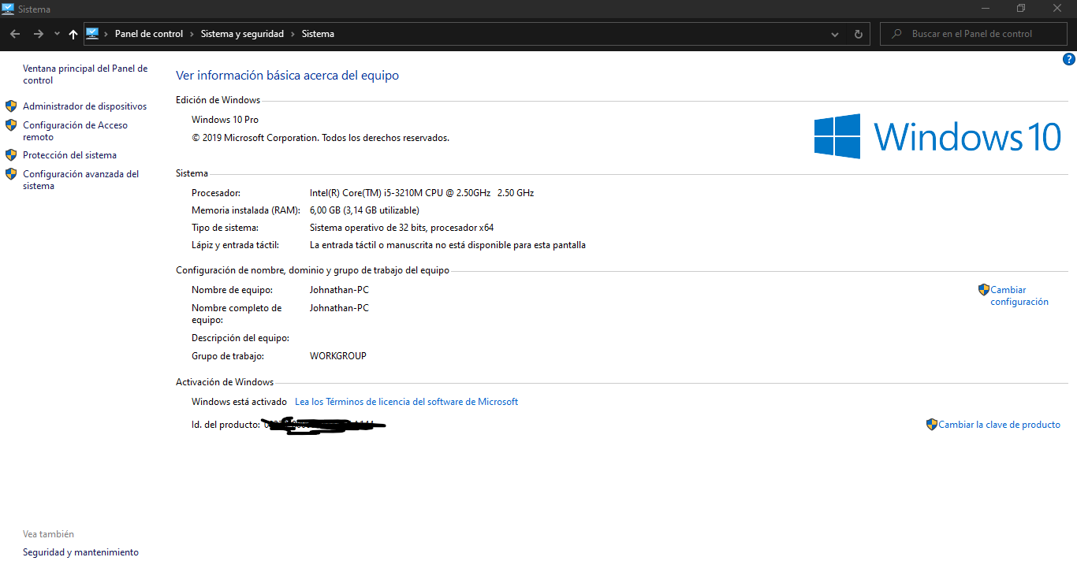Expand chevron after Sistema y seguridad breadcrumb
Screen dimensions: 1077x572
(x=293, y=34)
